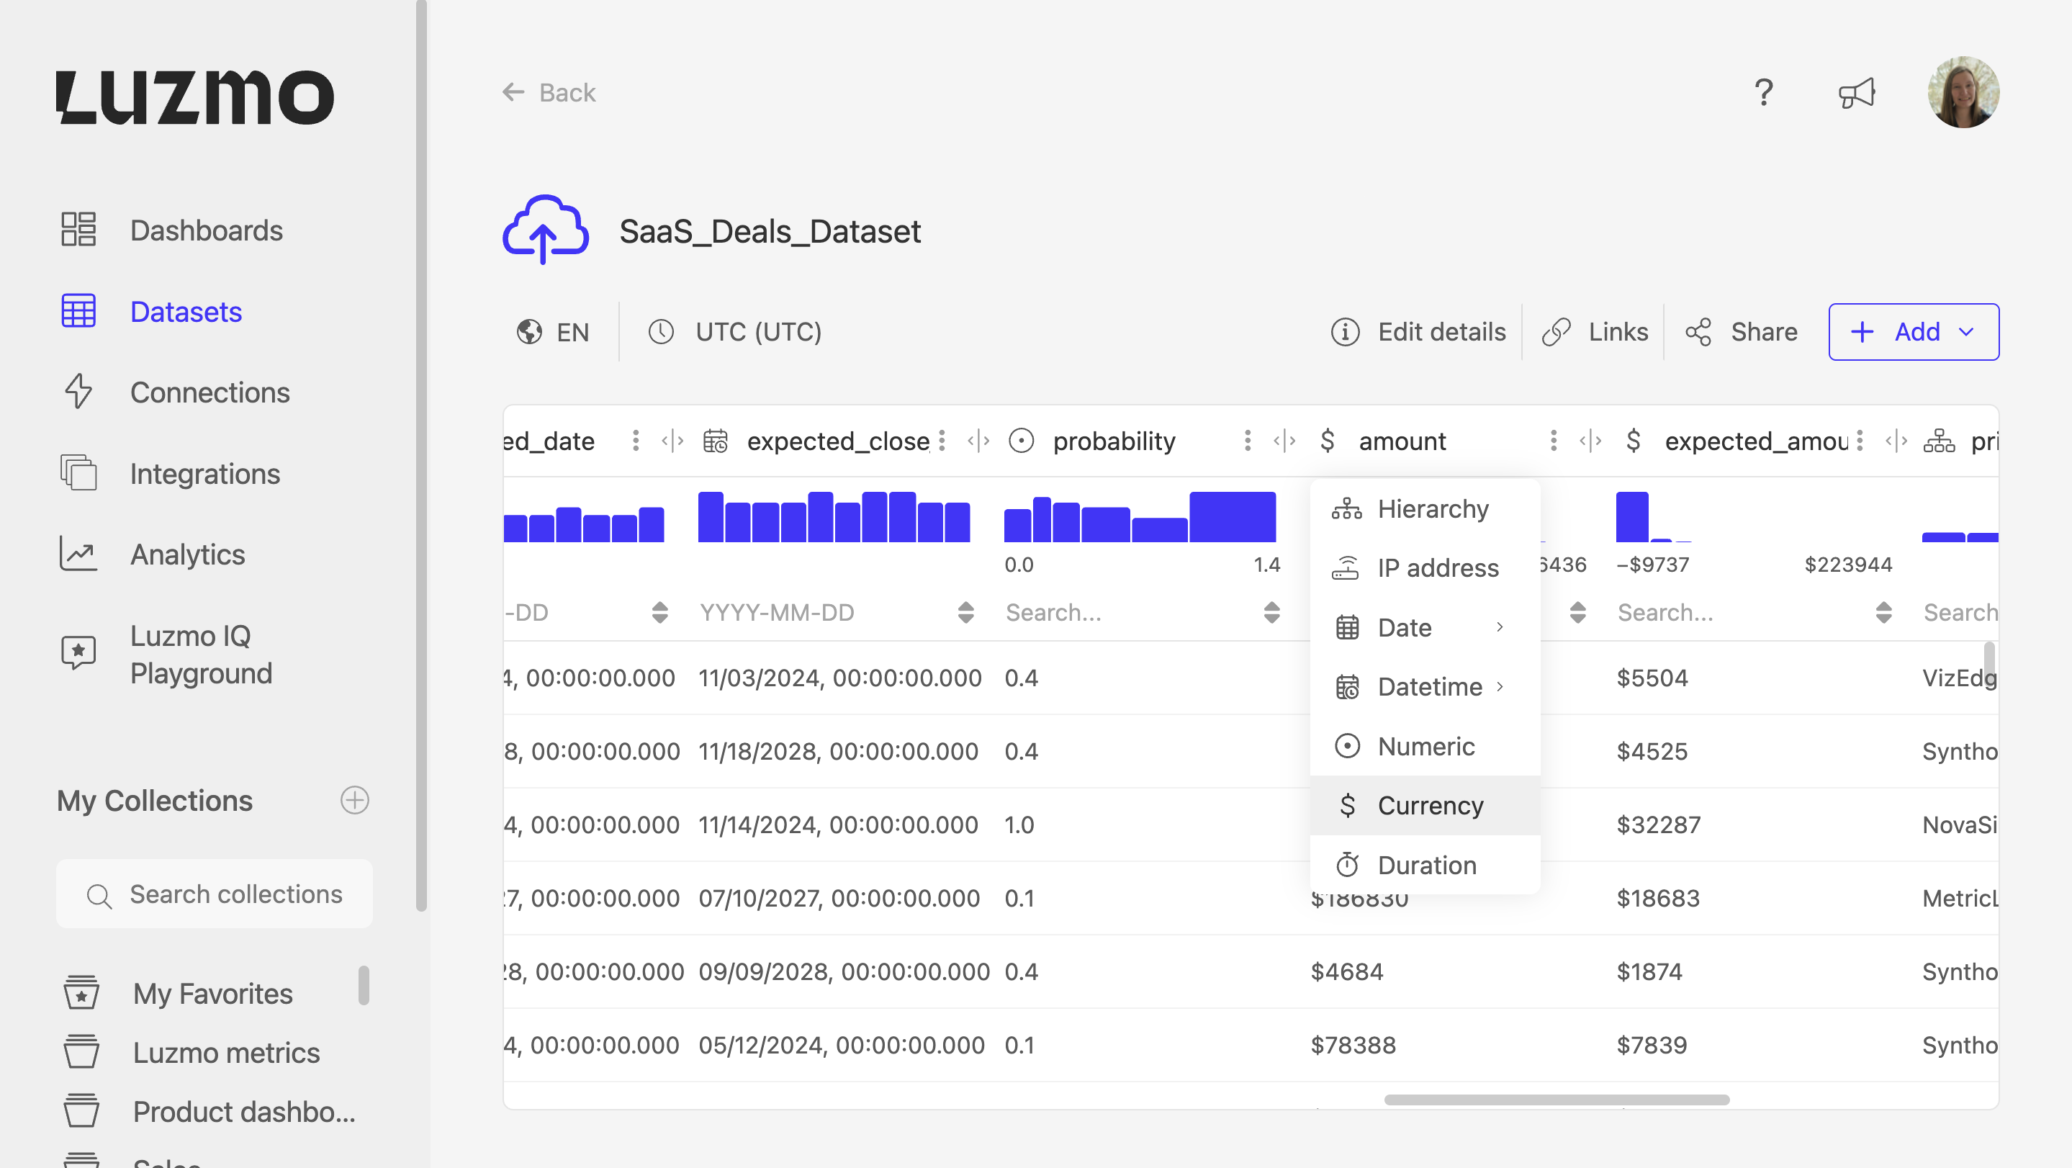Image resolution: width=2072 pixels, height=1168 pixels.
Task: Open Datasets from the sidebar
Action: point(186,311)
